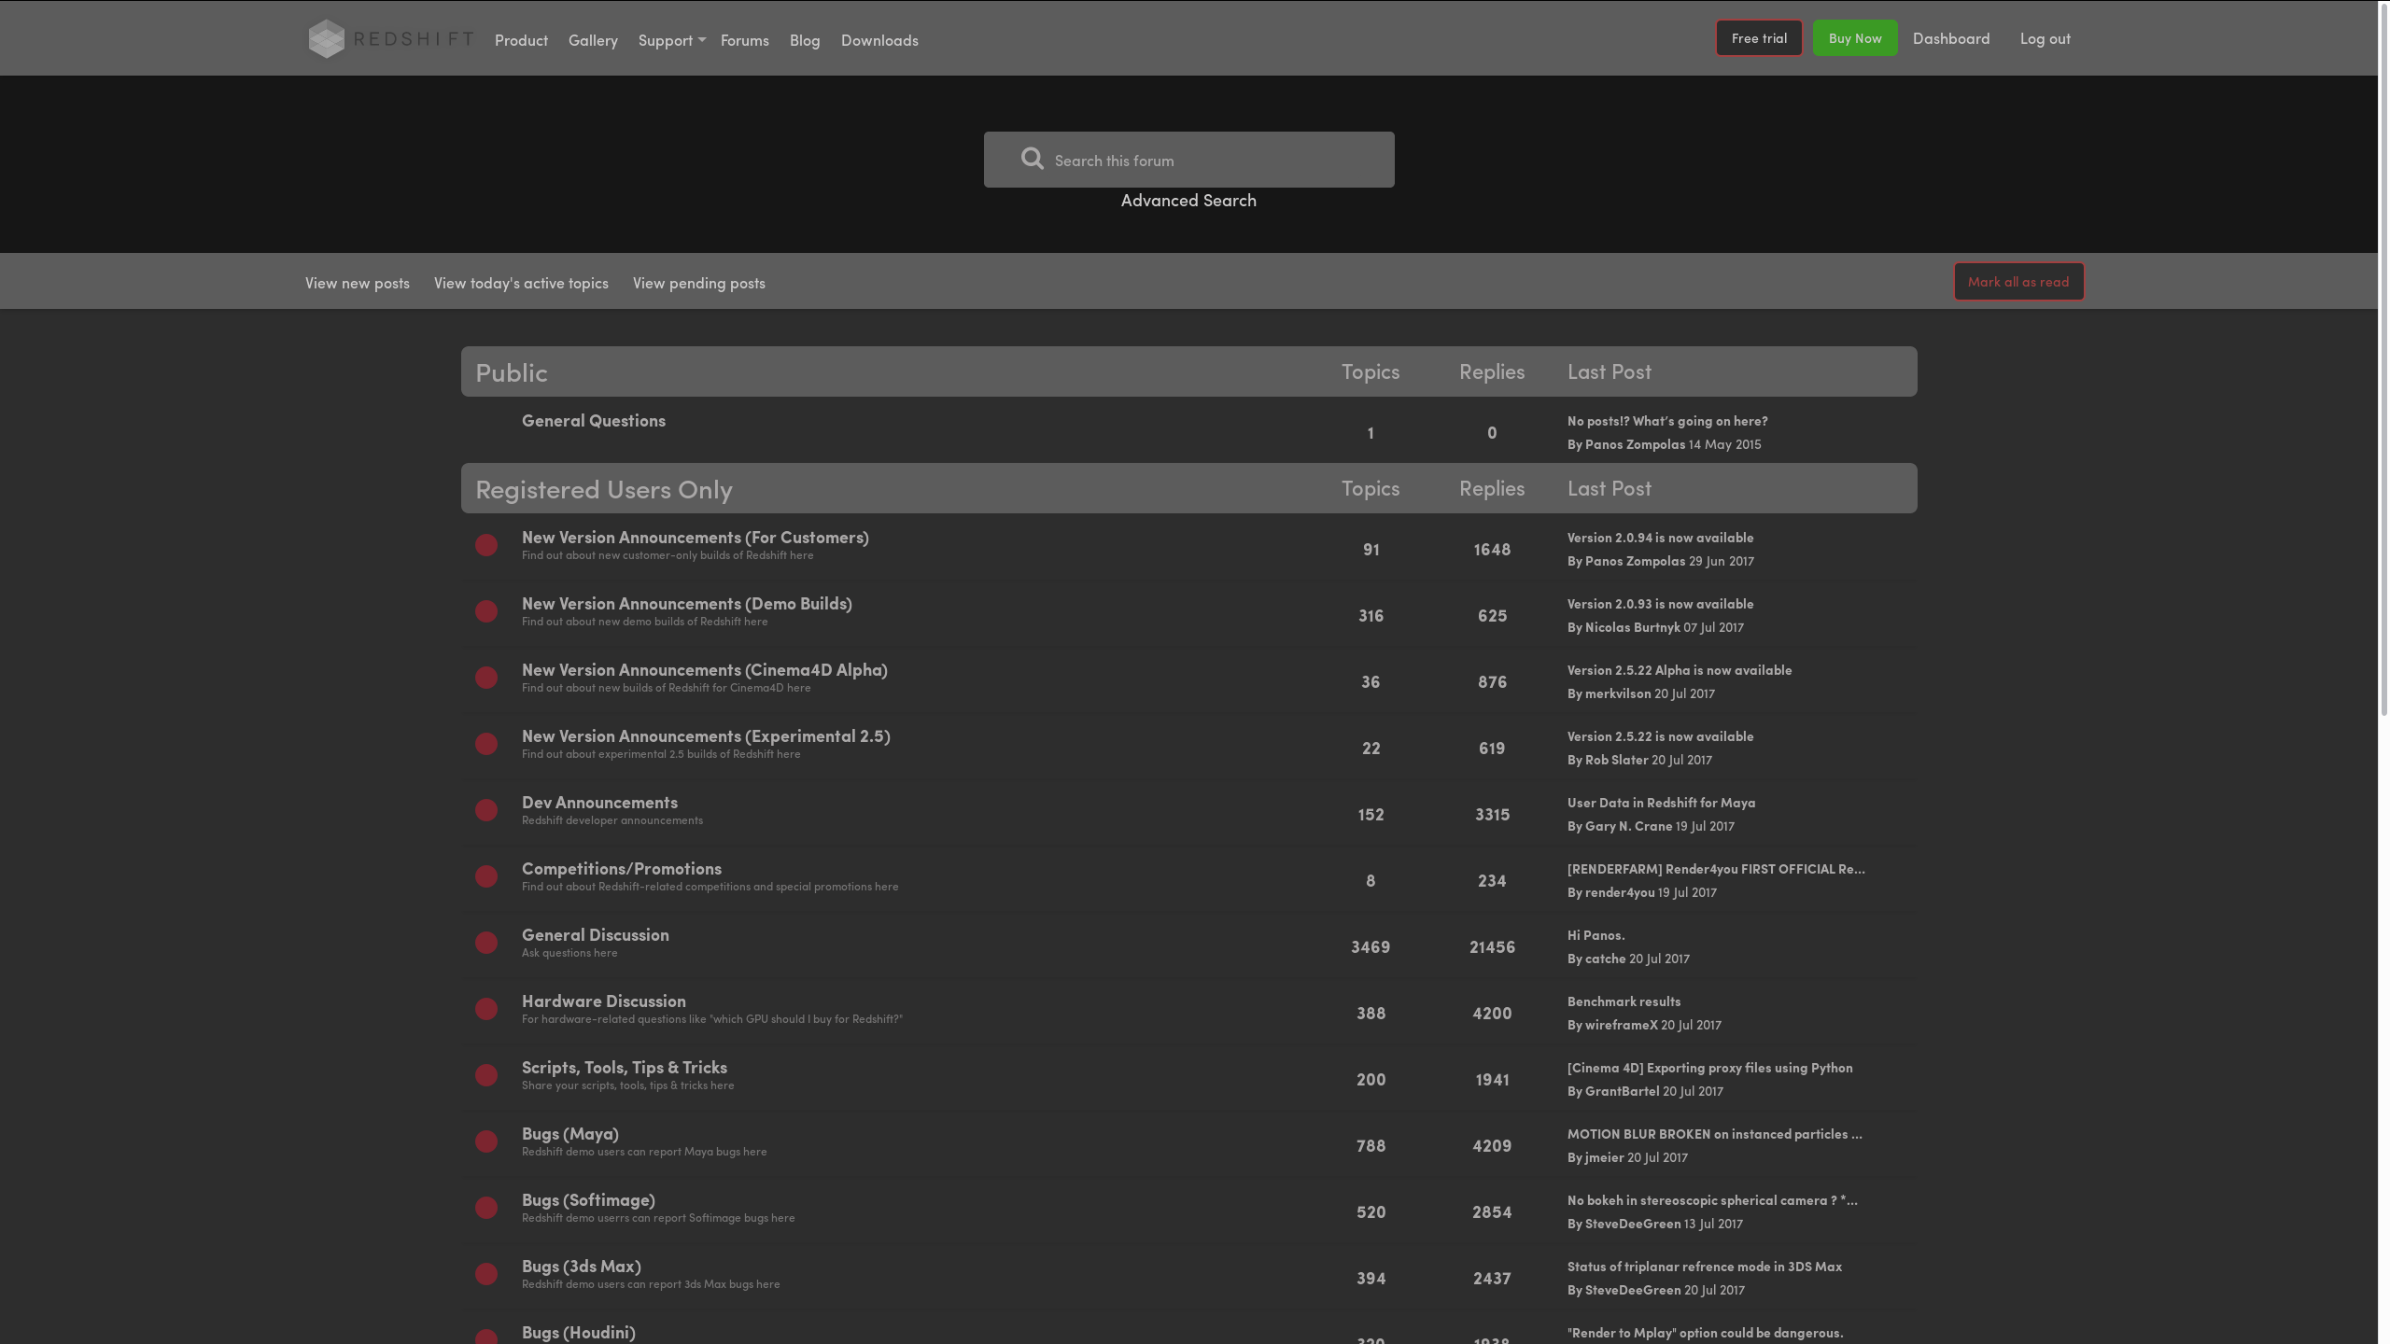The image size is (2390, 1344).
Task: Click unread dot for New Version Announcements (For Customers)
Action: (x=486, y=545)
